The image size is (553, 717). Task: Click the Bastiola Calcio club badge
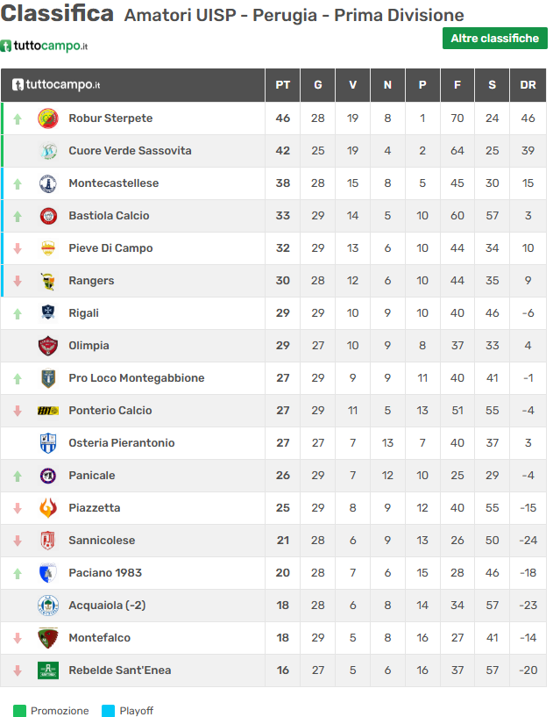[47, 216]
